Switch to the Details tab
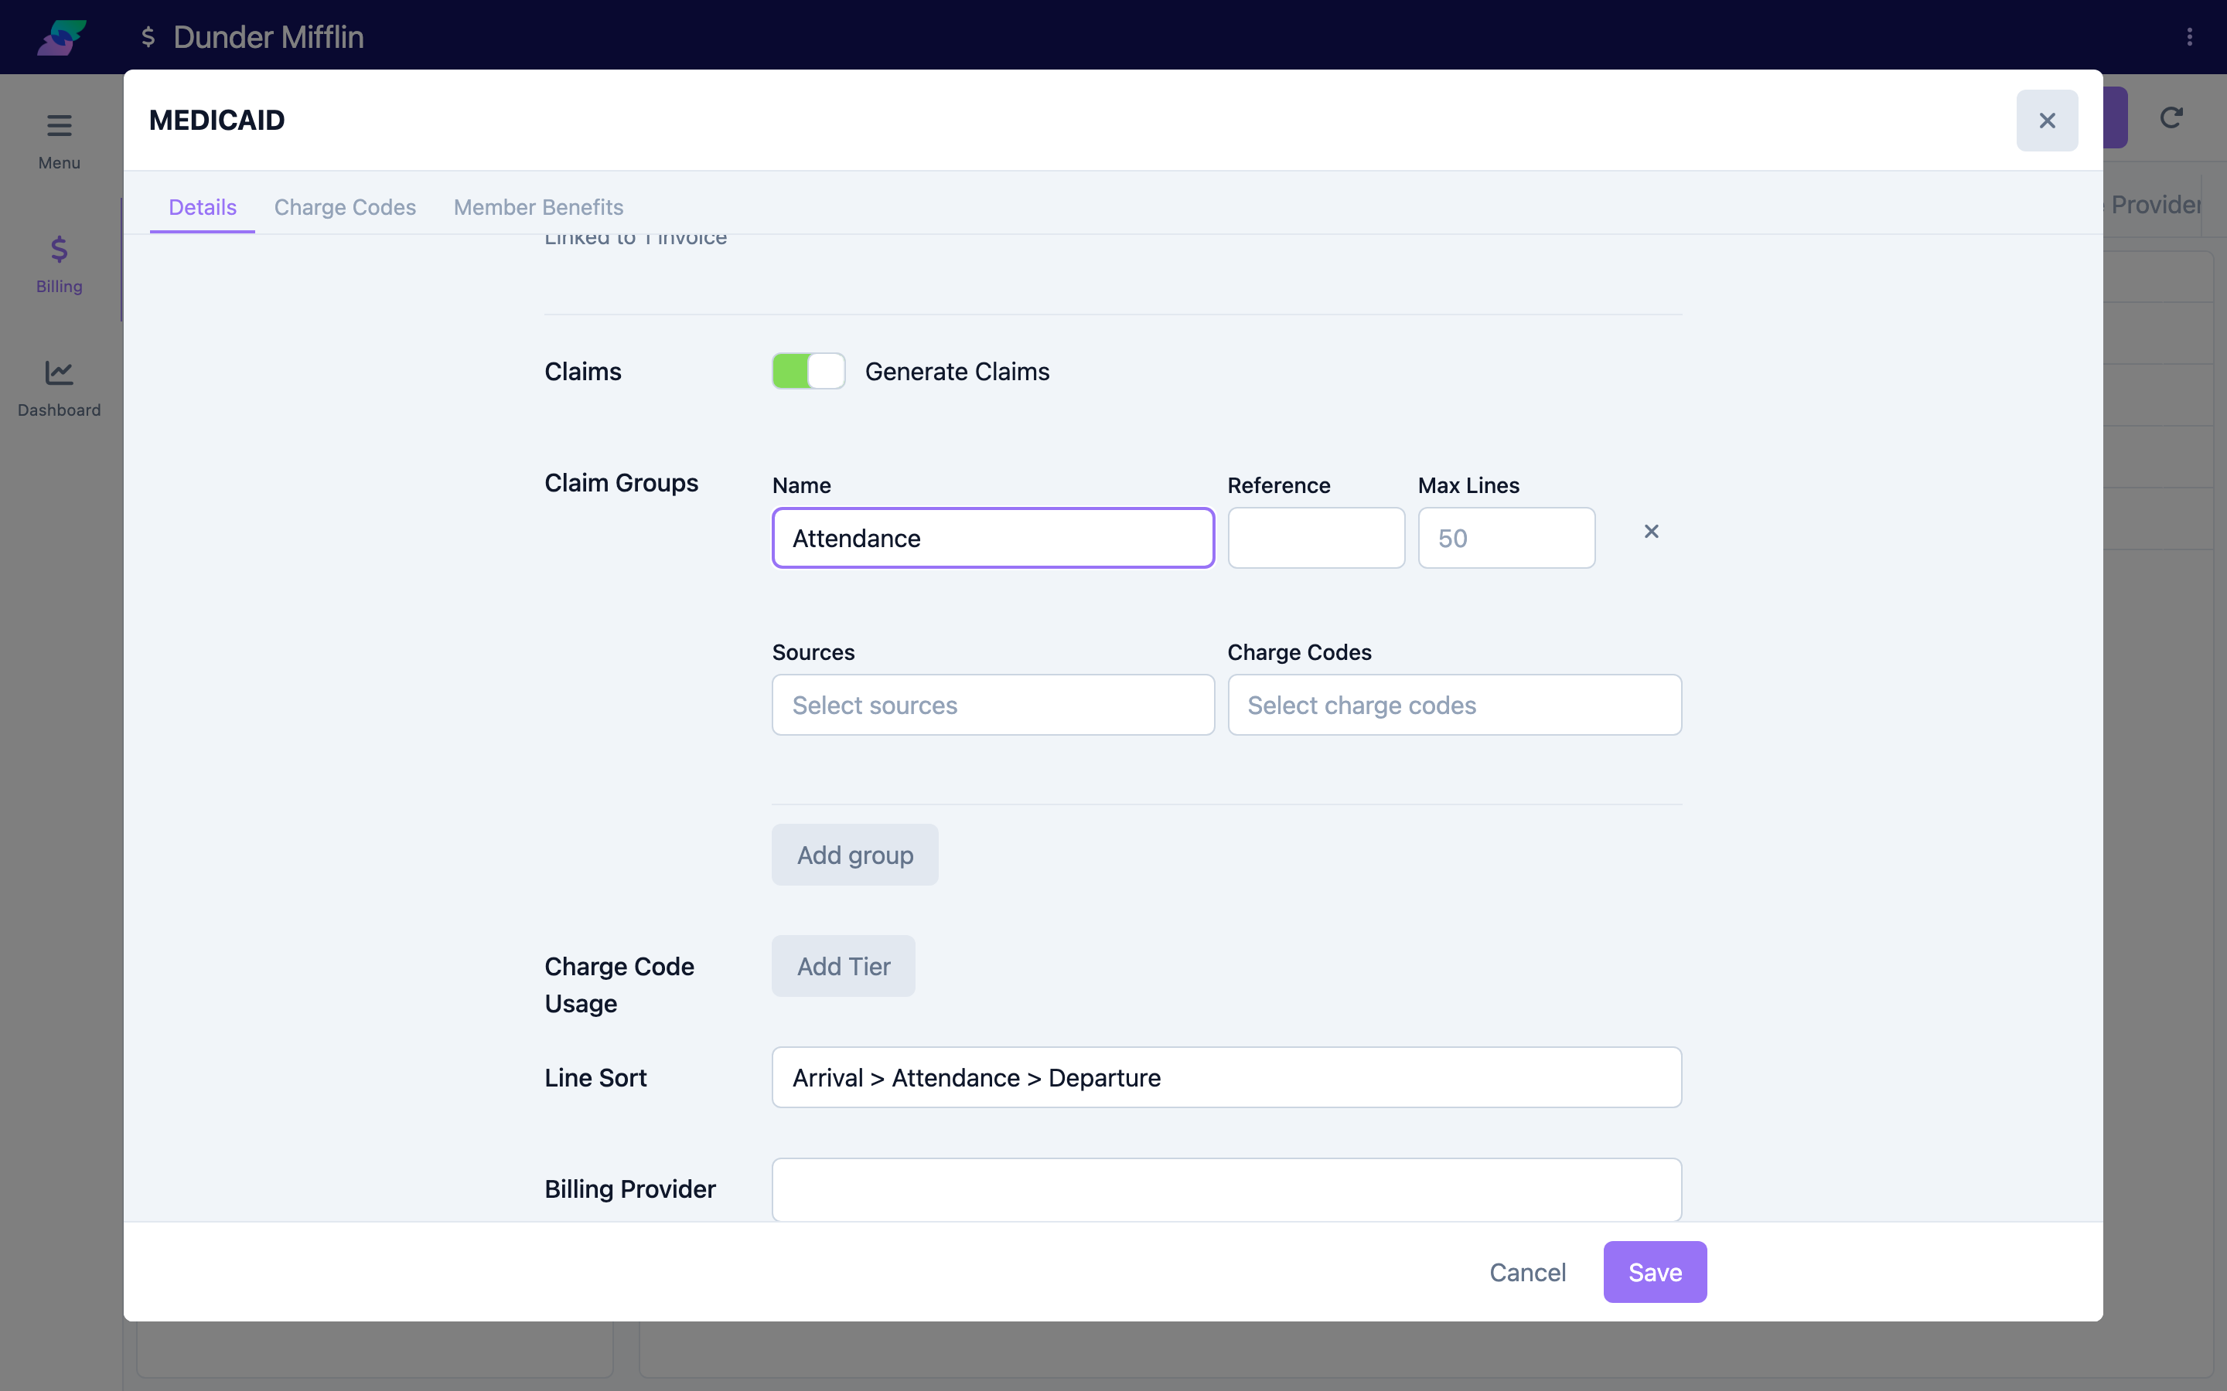This screenshot has height=1391, width=2227. pos(203,207)
